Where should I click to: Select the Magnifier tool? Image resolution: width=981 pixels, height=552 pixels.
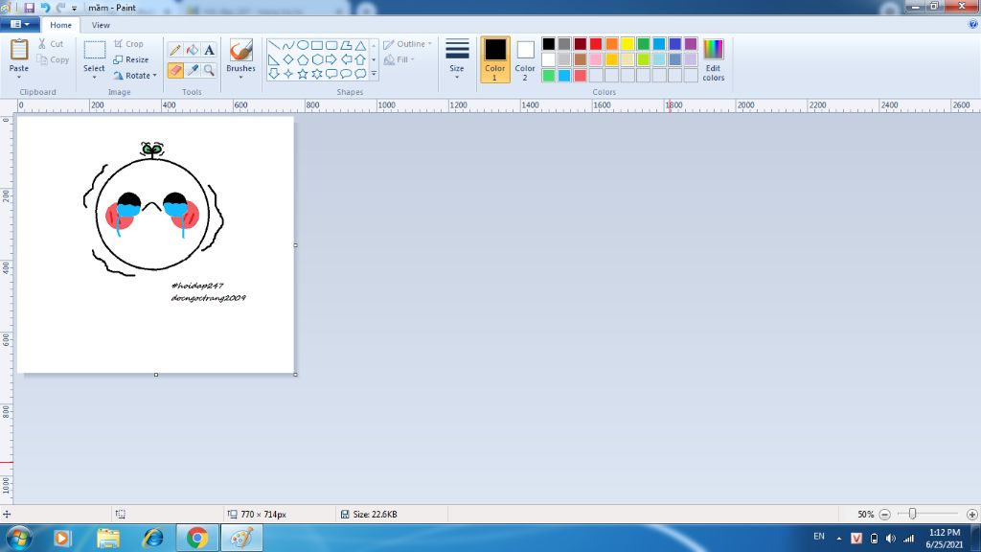[x=209, y=70]
